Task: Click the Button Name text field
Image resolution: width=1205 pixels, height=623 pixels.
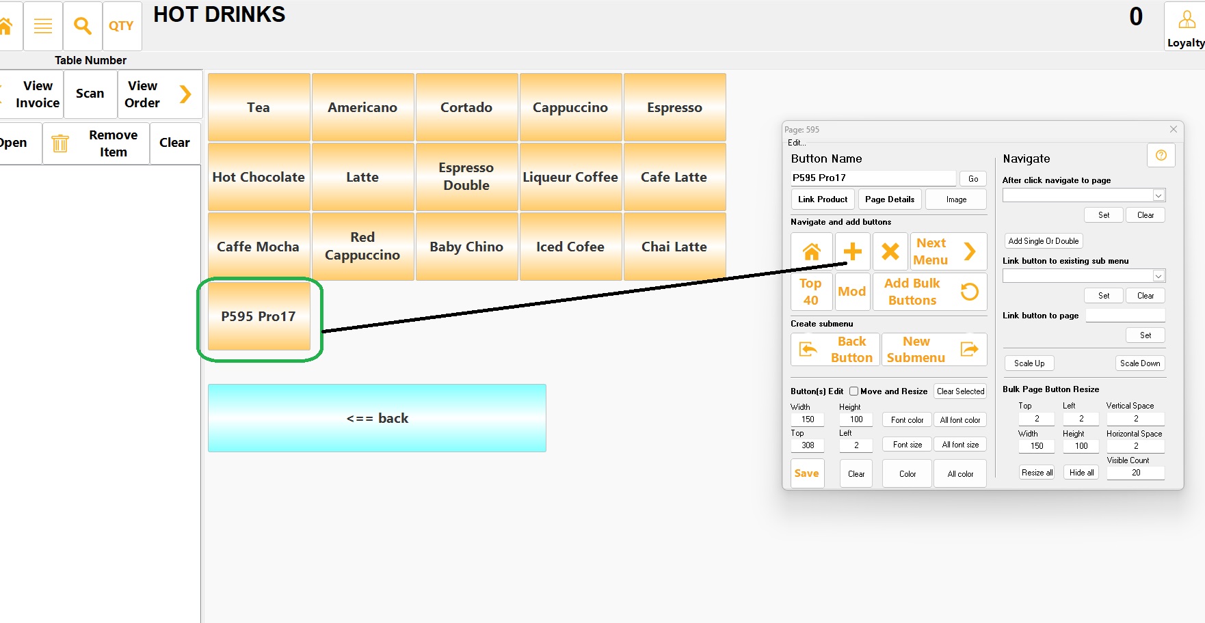Action: click(x=873, y=178)
